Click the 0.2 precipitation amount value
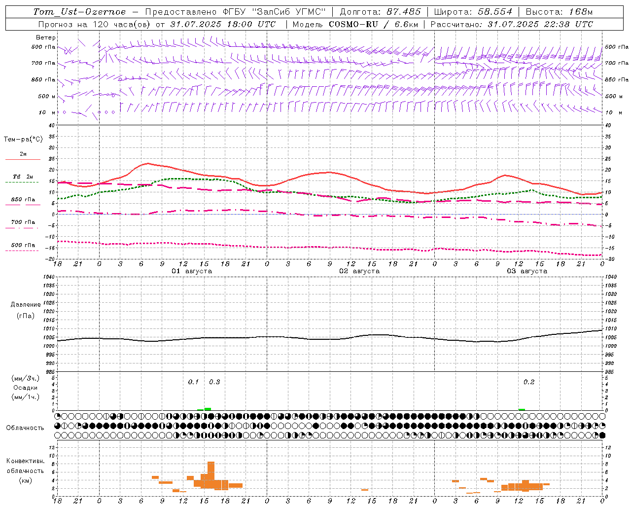The height and width of the screenshot is (505, 631). click(529, 382)
